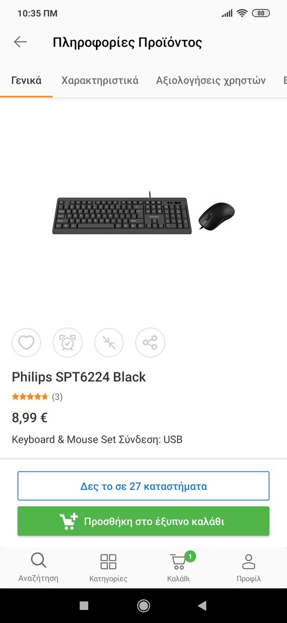This screenshot has width=287, height=623.
Task: Open Κατηγορίες categories grid icon
Action: [108, 567]
